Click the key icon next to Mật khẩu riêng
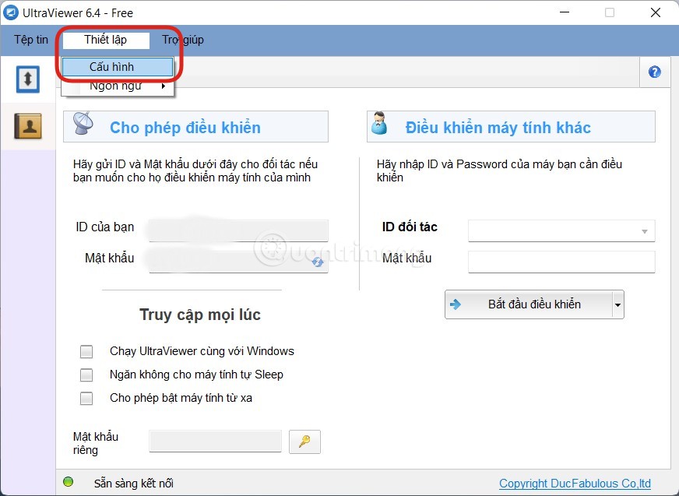The height and width of the screenshot is (496, 679). coord(304,441)
